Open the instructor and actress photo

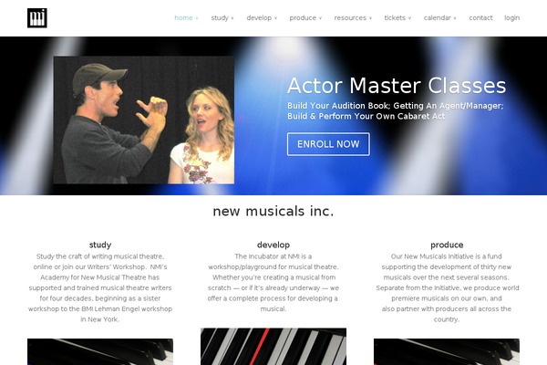(144, 120)
